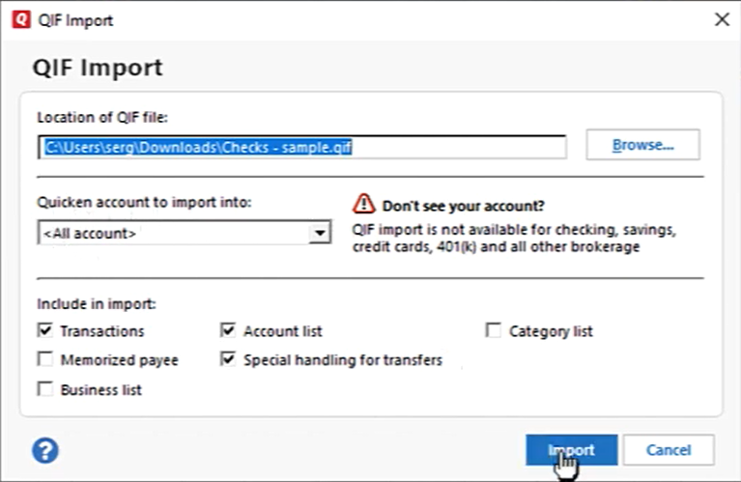
Task: Open the <All account> combo box
Action: [x=185, y=233]
